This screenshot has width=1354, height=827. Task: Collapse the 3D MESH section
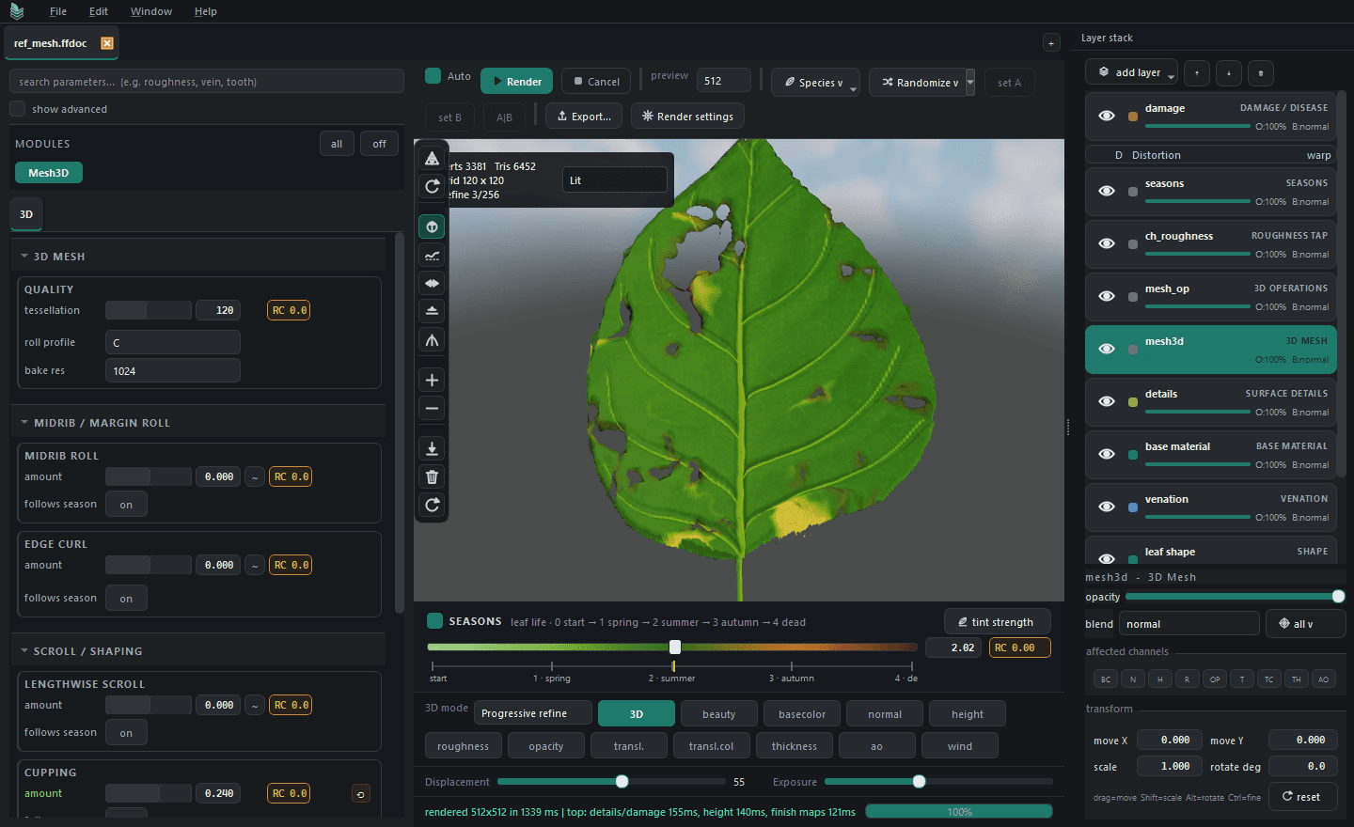point(24,257)
